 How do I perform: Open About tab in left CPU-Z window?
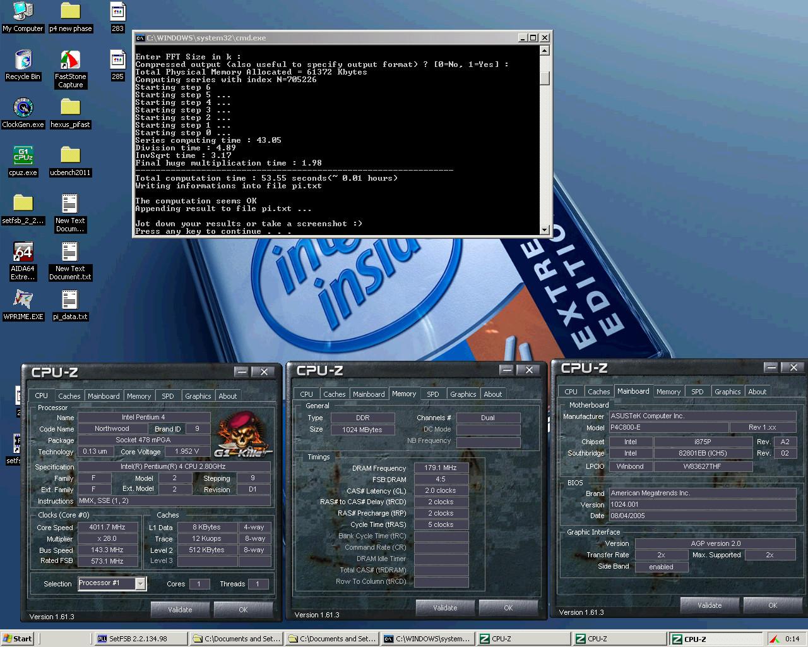pos(228,396)
